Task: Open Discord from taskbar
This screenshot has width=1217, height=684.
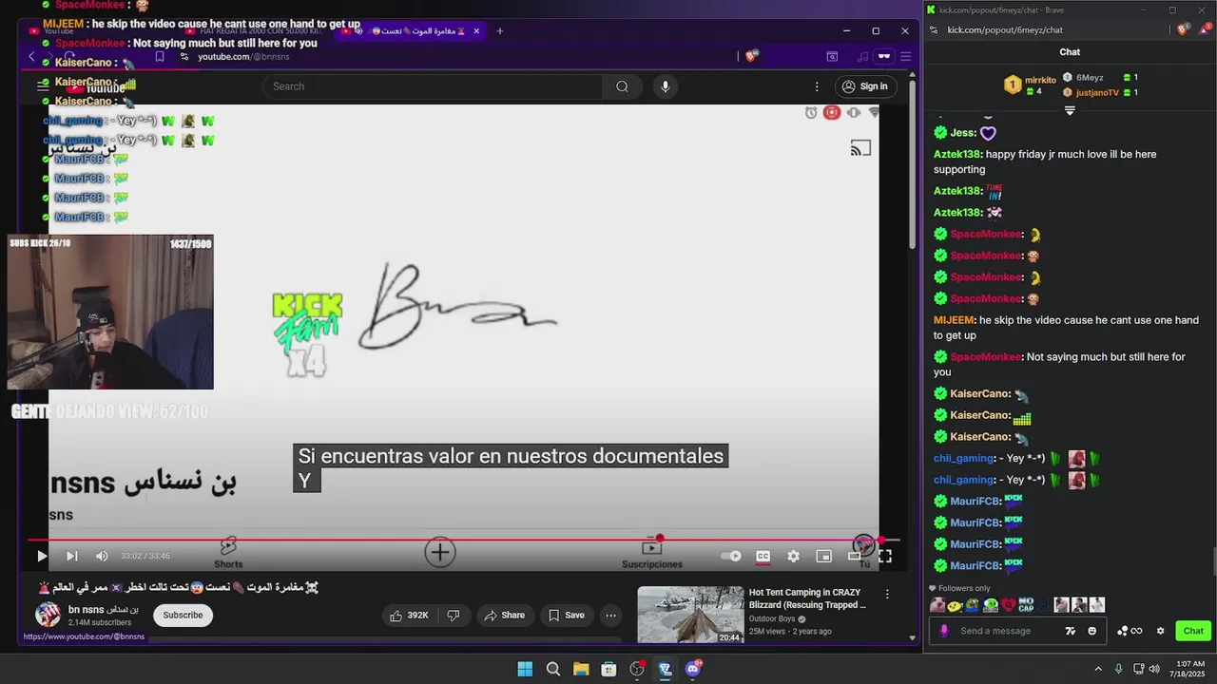Action: tap(693, 669)
